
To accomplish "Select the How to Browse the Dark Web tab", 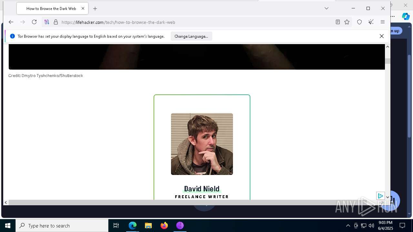I will (x=52, y=9).
